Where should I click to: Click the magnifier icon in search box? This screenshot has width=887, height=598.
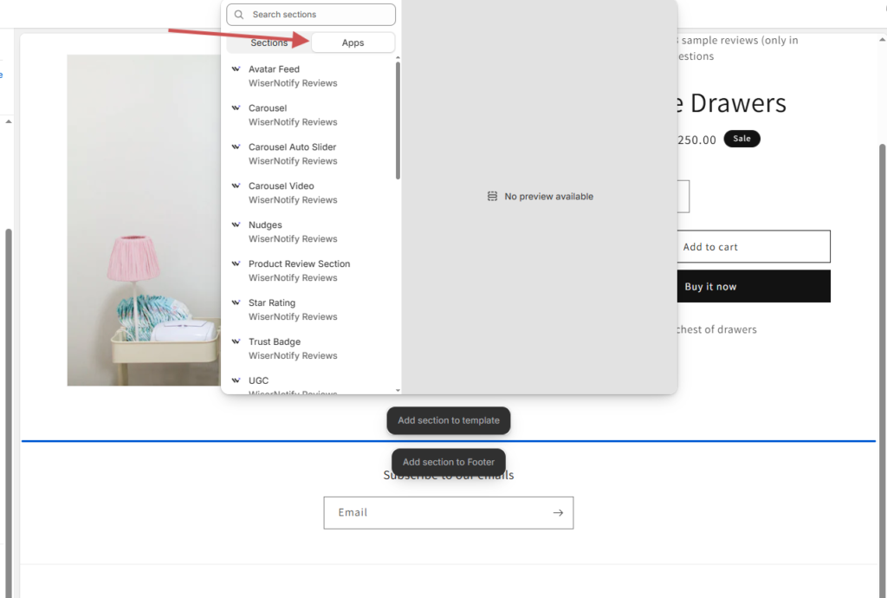click(x=239, y=15)
